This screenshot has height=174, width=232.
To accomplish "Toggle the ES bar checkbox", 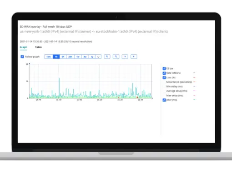I will pyautogui.click(x=164, y=69).
